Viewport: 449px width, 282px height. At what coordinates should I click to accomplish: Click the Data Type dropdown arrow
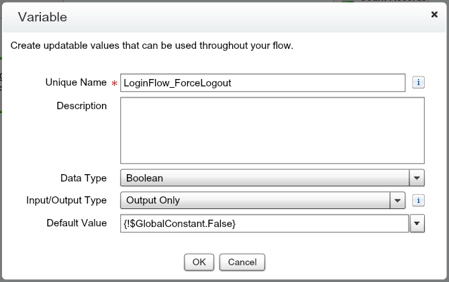pos(417,178)
